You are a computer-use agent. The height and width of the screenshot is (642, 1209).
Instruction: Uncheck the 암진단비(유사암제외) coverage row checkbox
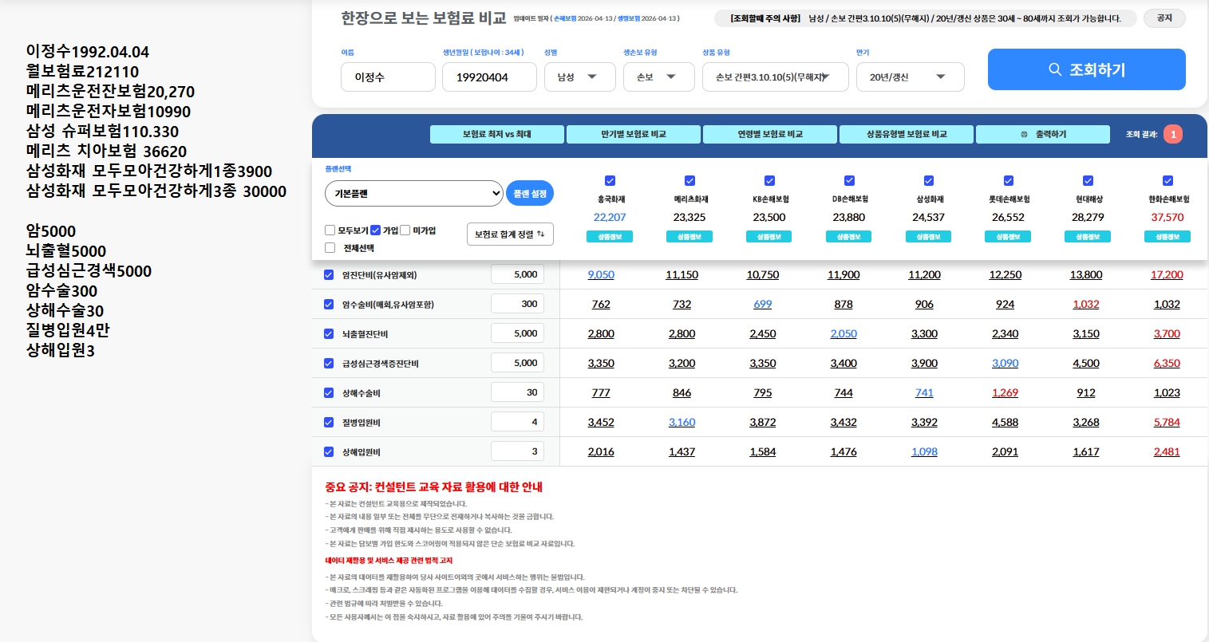coord(329,275)
